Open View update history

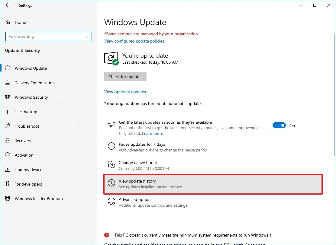(x=213, y=184)
